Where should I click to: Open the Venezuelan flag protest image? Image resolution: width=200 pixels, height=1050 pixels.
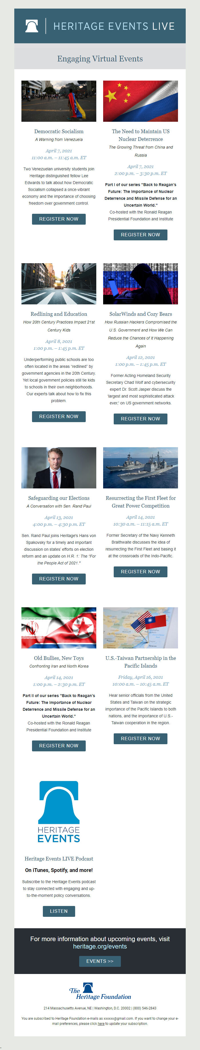[x=59, y=101]
